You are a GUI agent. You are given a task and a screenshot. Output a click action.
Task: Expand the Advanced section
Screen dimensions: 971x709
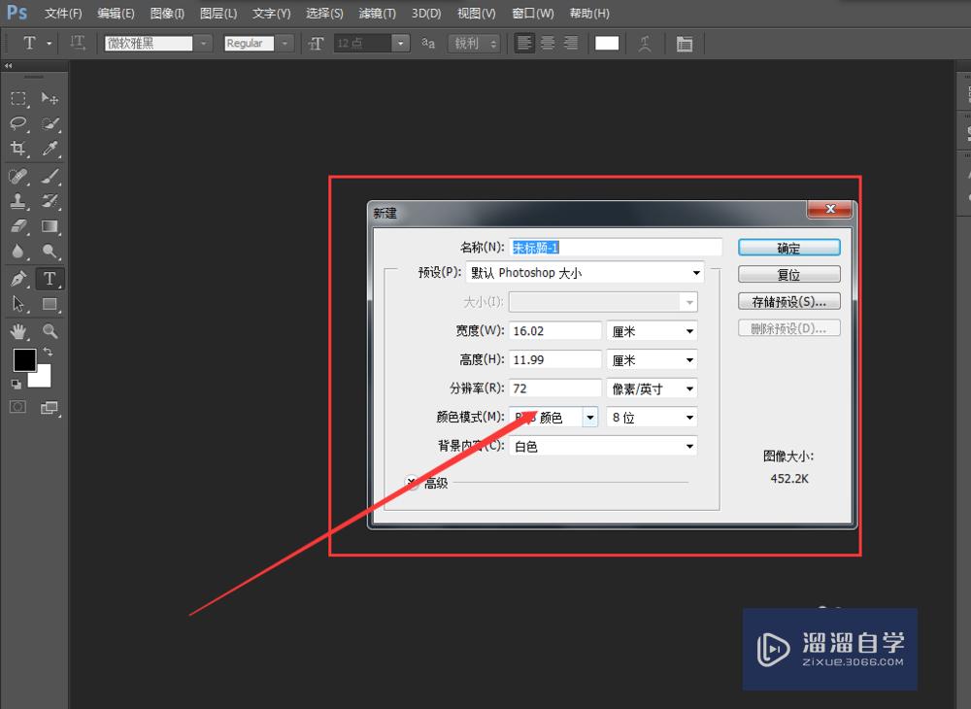[412, 482]
